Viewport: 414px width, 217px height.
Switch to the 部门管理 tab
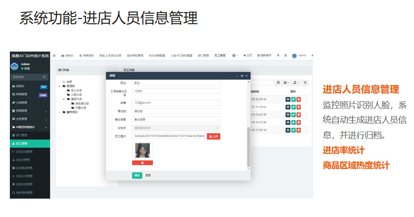point(203,56)
